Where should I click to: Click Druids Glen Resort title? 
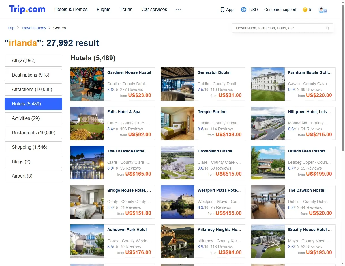click(307, 151)
